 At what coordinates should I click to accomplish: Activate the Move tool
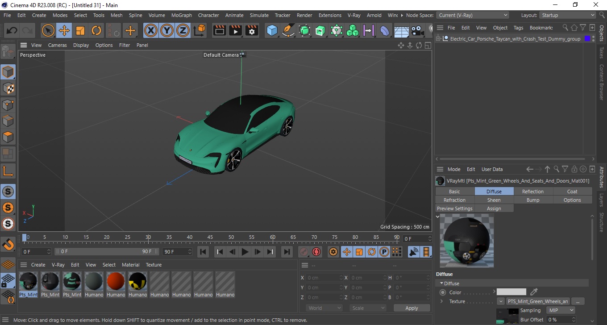point(64,31)
